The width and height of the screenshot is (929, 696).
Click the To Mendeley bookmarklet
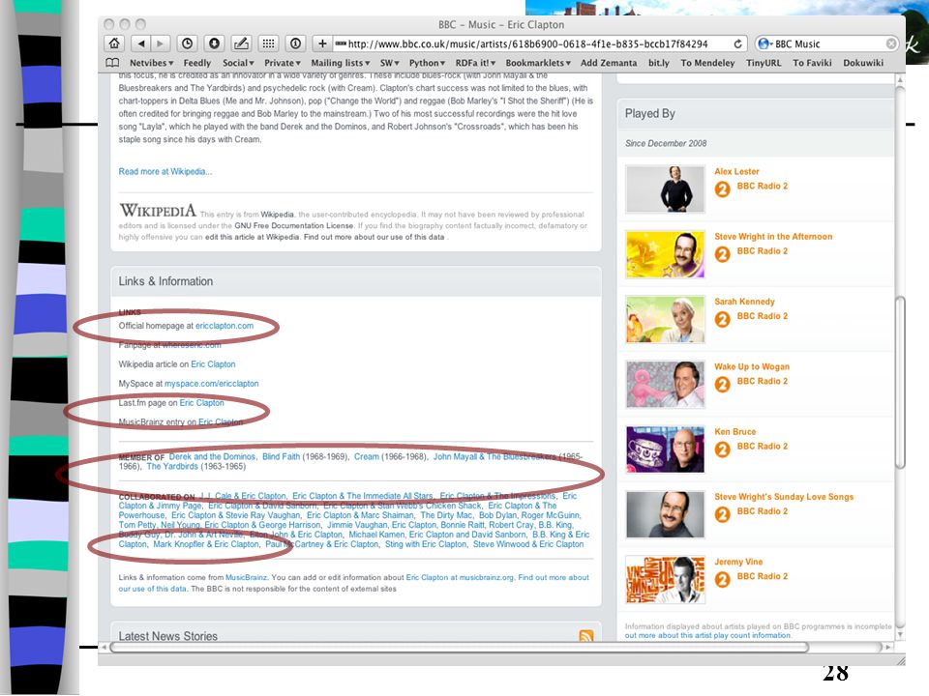(x=707, y=63)
